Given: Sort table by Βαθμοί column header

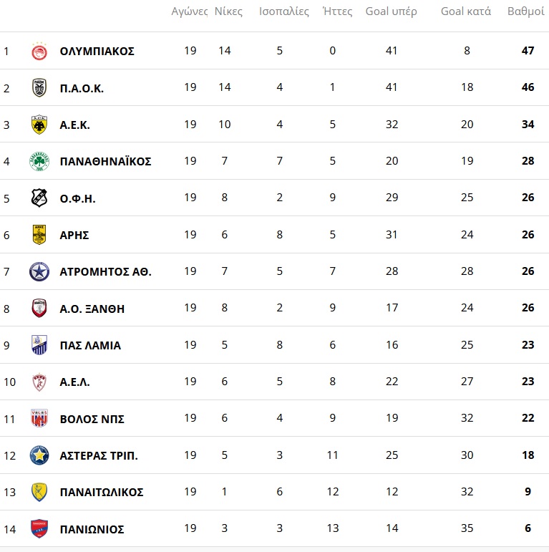Looking at the screenshot, I should click(525, 11).
